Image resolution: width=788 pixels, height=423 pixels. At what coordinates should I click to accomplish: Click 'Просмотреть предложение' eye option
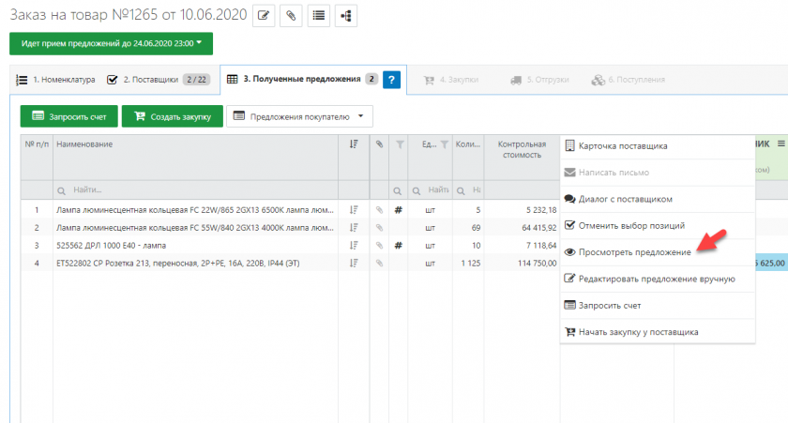click(629, 252)
